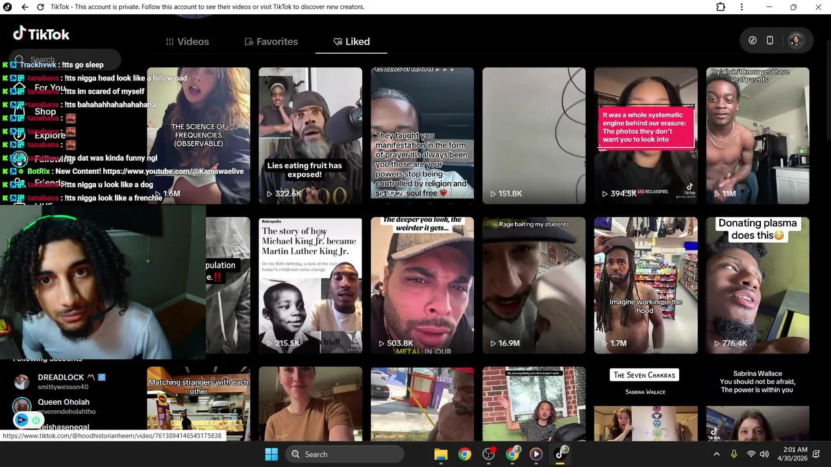Open the browser three-dot menu

pyautogui.click(x=741, y=6)
